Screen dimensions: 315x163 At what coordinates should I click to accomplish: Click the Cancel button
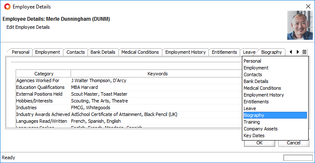pyautogui.click(x=293, y=143)
